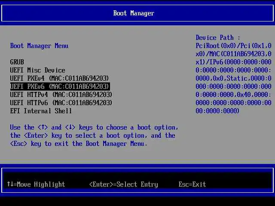Choose the UEFI Misc Device entry

click(x=37, y=70)
